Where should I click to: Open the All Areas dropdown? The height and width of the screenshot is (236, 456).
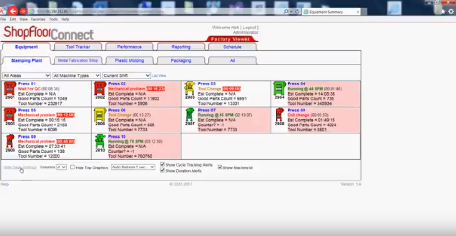coord(26,76)
